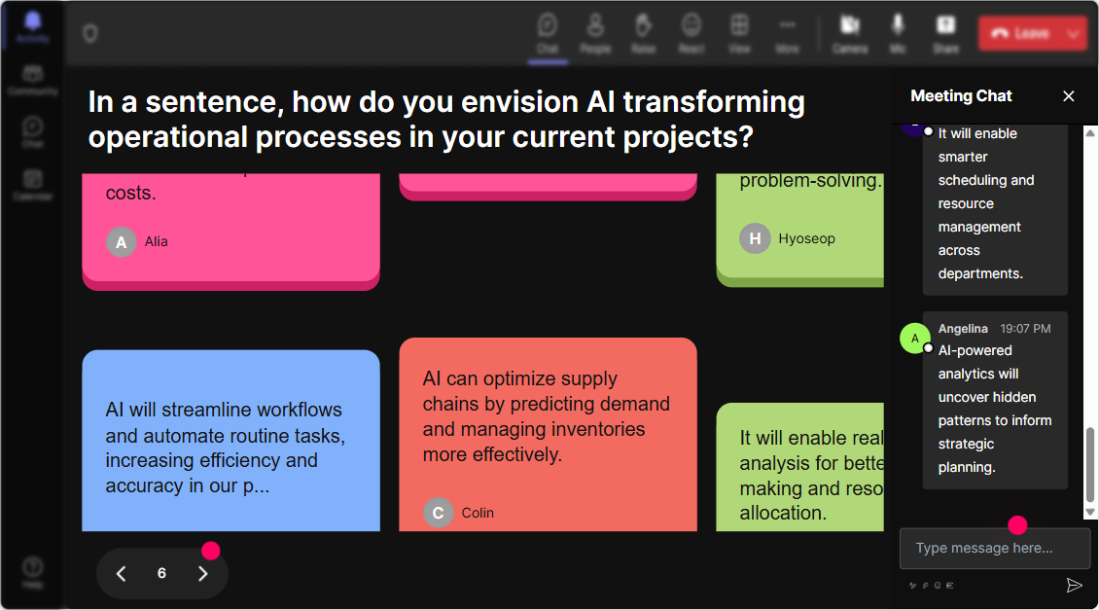Click the chat scrollbar thumb
Viewport: 1099px width, 610px height.
click(1090, 464)
